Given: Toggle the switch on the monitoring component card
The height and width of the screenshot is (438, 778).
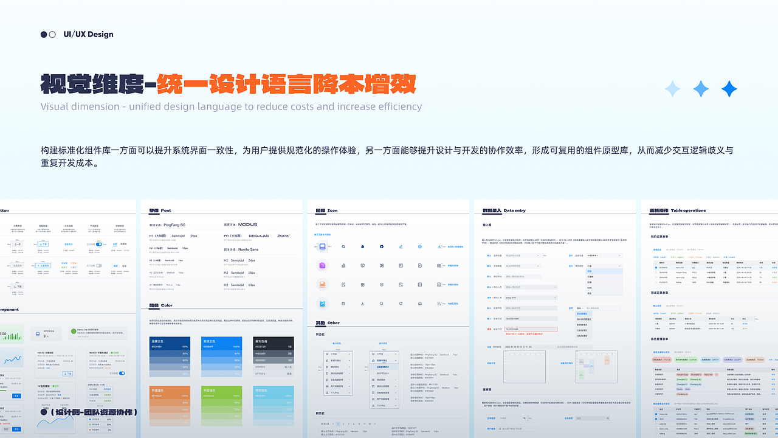Looking at the screenshot, I should [x=122, y=374].
